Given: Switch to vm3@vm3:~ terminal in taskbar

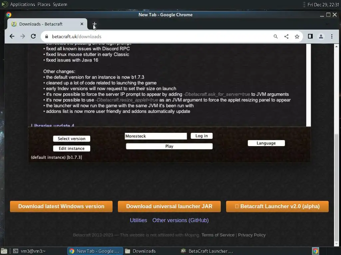Looking at the screenshot, I should click(x=29, y=251).
